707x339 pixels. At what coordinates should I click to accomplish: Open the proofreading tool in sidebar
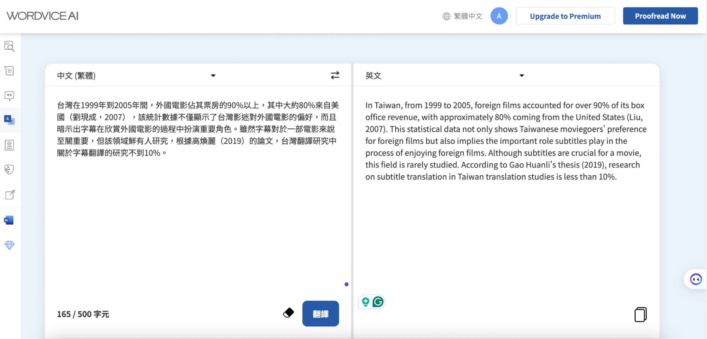click(x=9, y=46)
